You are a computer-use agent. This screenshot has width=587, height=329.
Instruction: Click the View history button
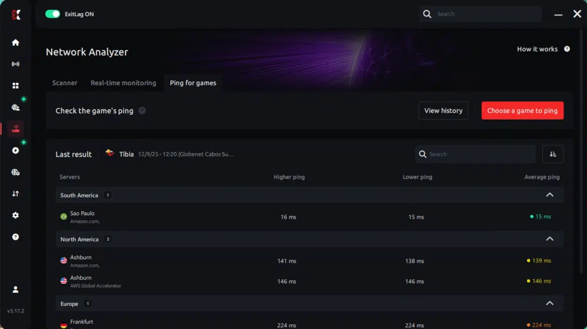tap(443, 110)
